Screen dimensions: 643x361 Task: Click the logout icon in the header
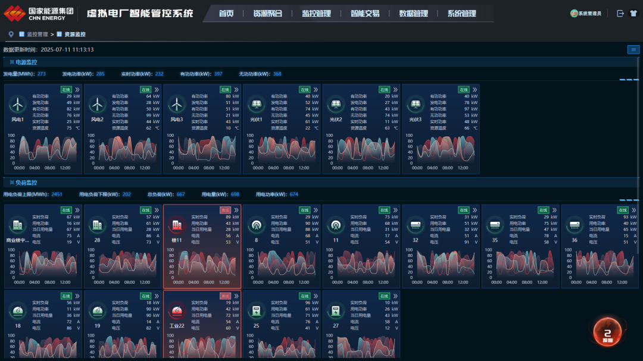point(620,13)
